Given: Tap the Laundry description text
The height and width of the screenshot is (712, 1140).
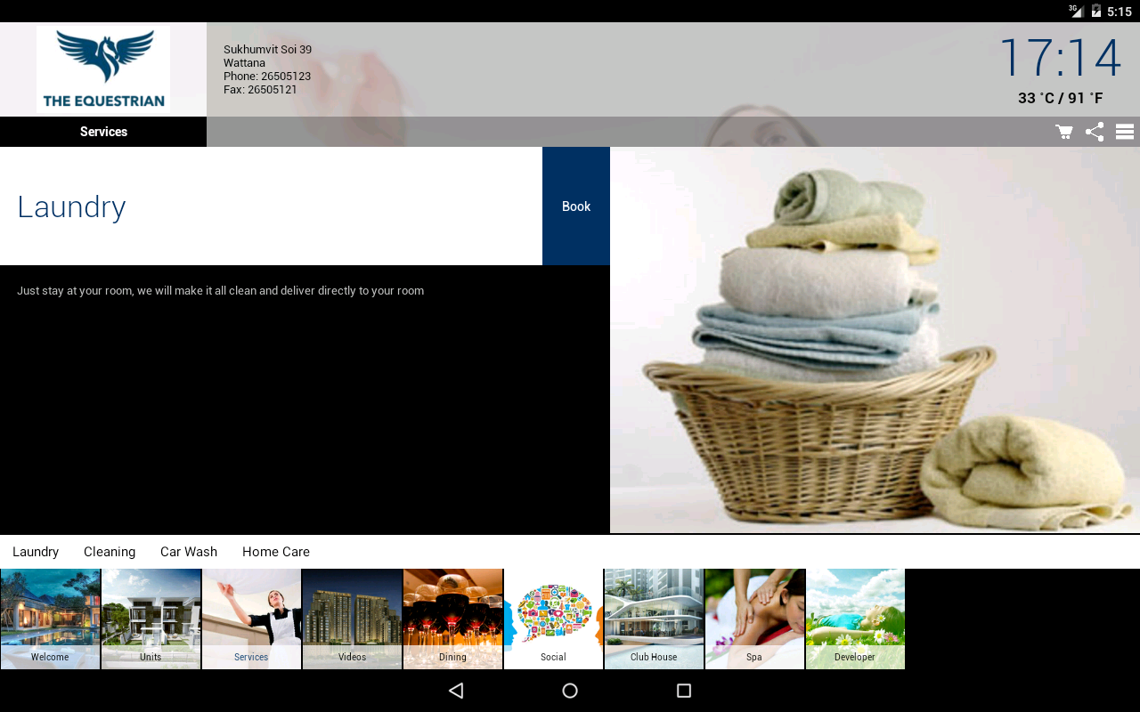Looking at the screenshot, I should pos(220,291).
